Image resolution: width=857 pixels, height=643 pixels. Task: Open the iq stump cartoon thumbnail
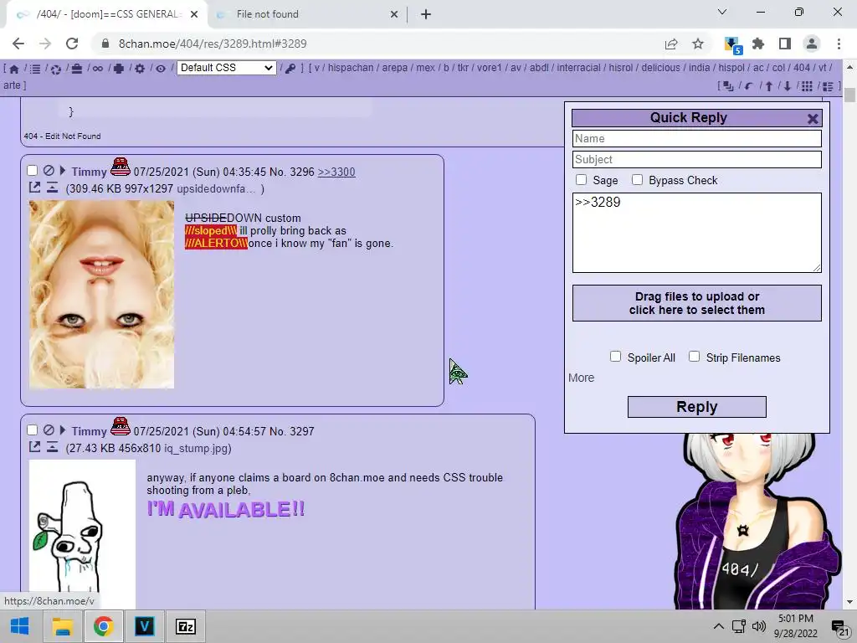82,533
